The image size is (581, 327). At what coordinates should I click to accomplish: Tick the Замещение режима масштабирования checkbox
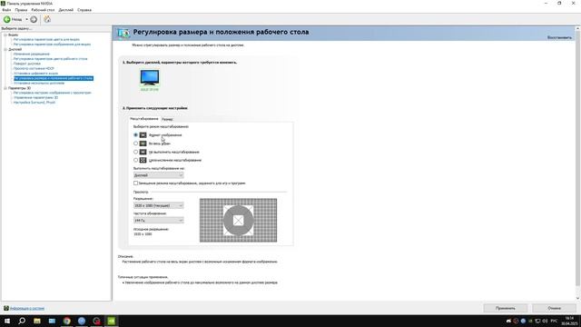pos(135,183)
